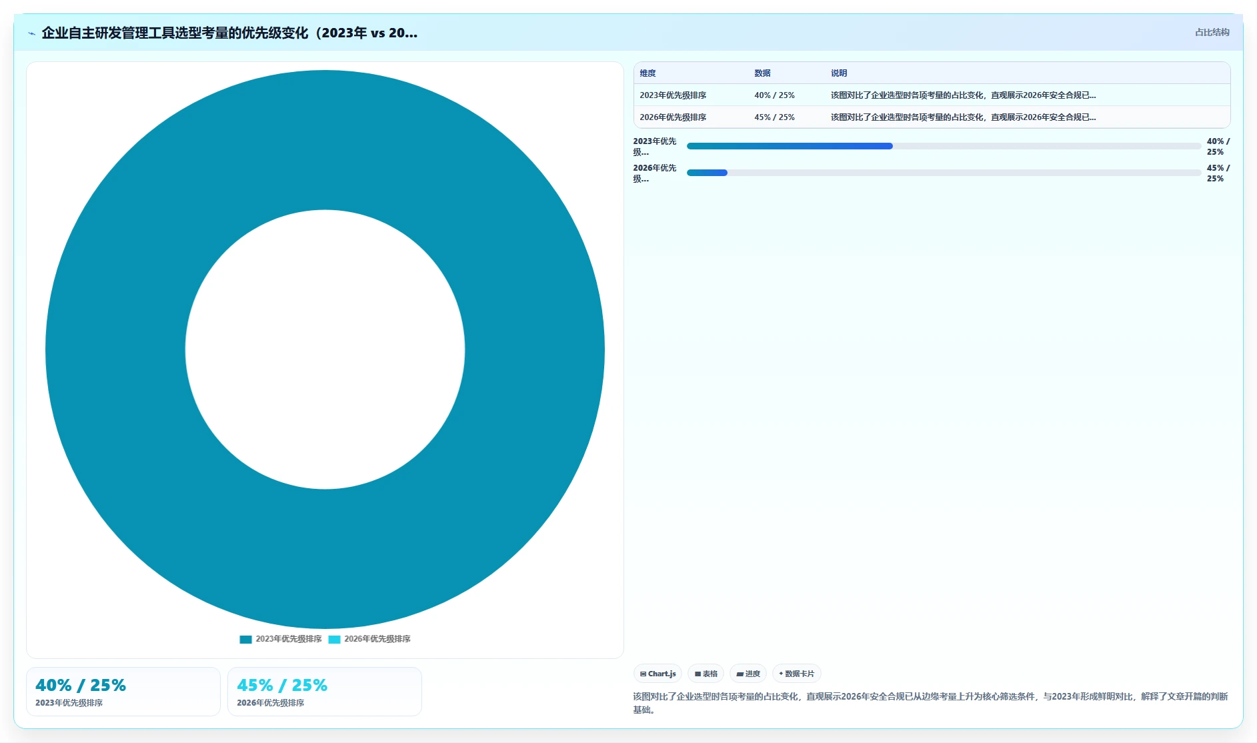Click the 2023年优先级 progress bar label

click(655, 147)
